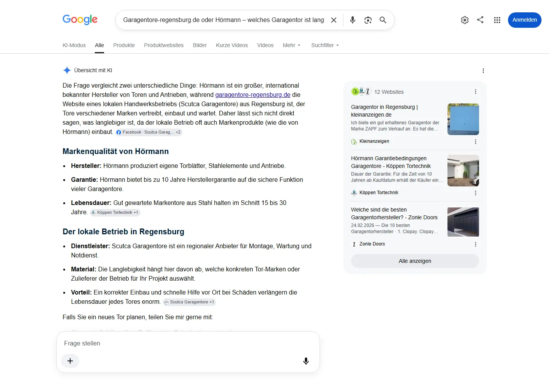Click the search query text field
This screenshot has width=555, height=386.
(224, 20)
